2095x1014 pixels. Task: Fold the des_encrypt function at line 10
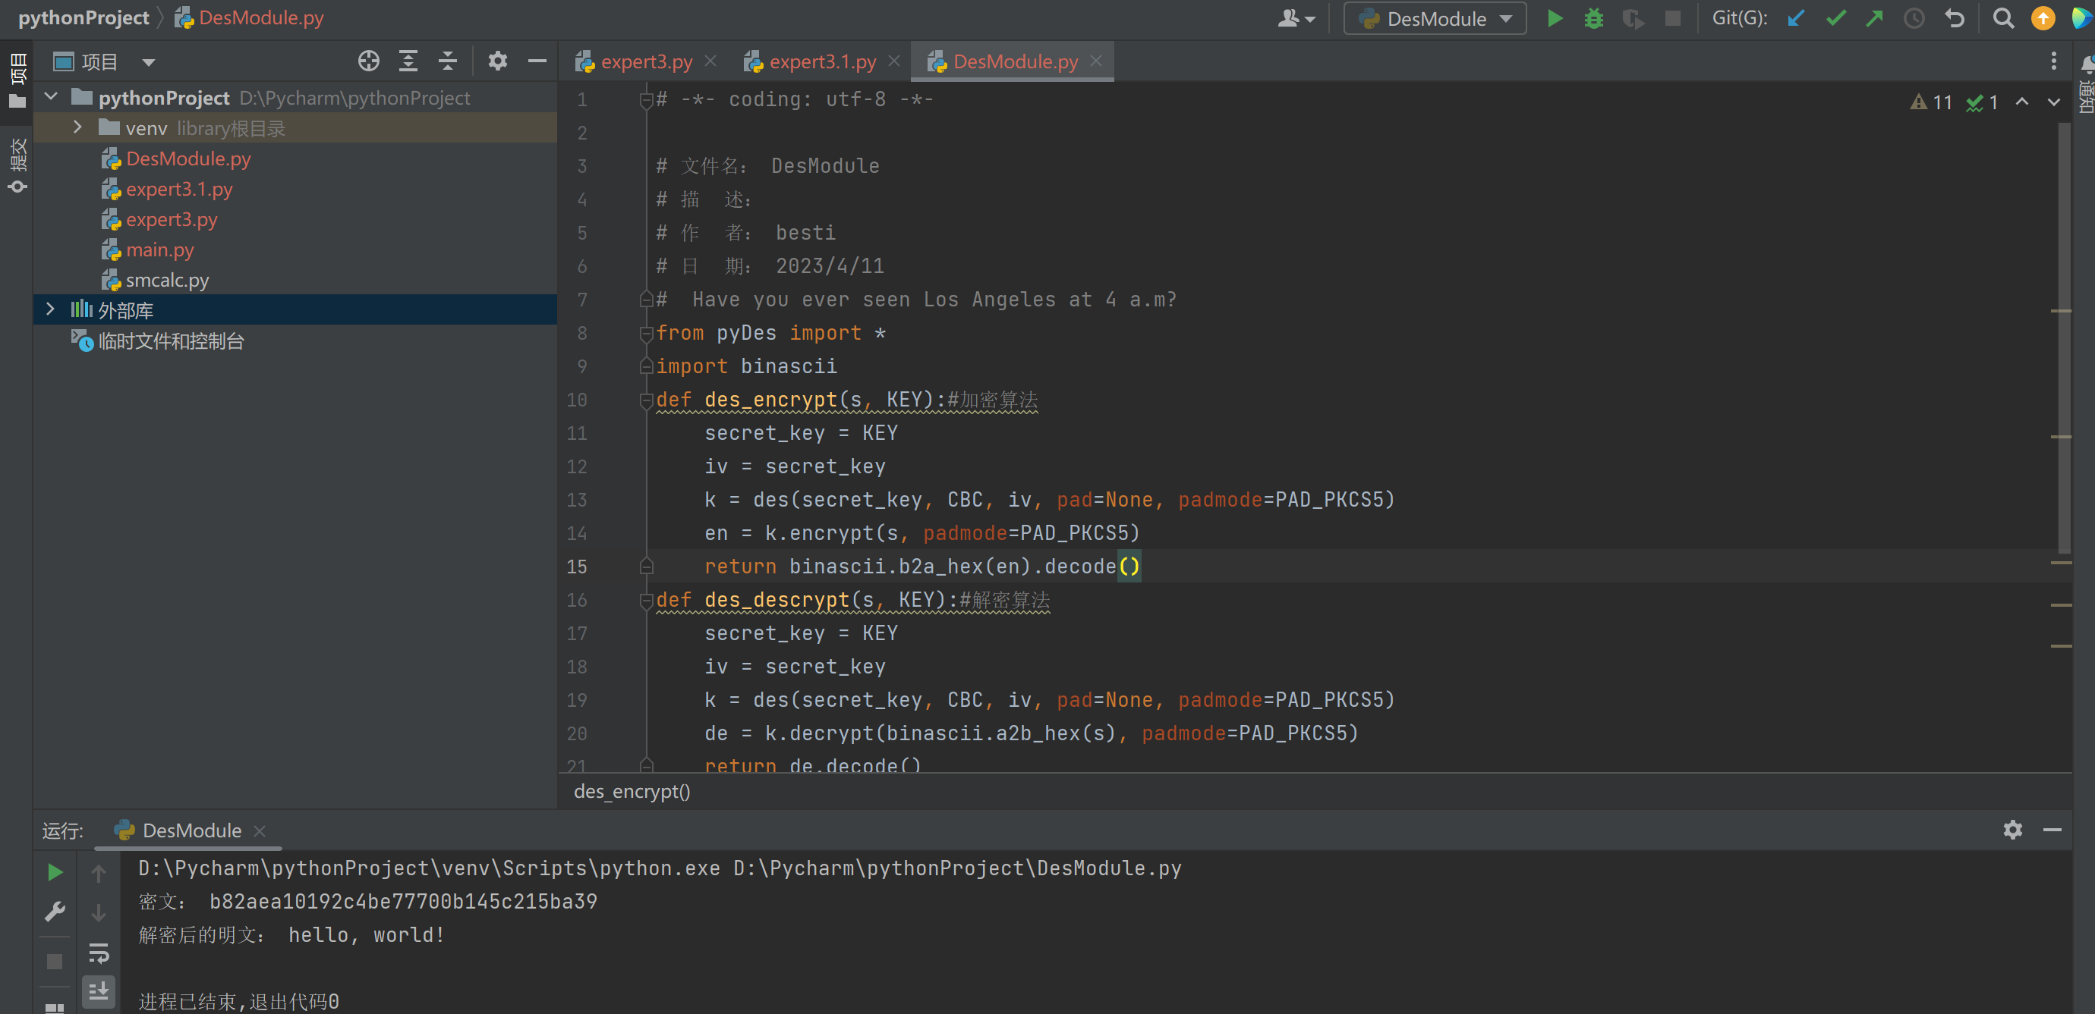coord(647,400)
